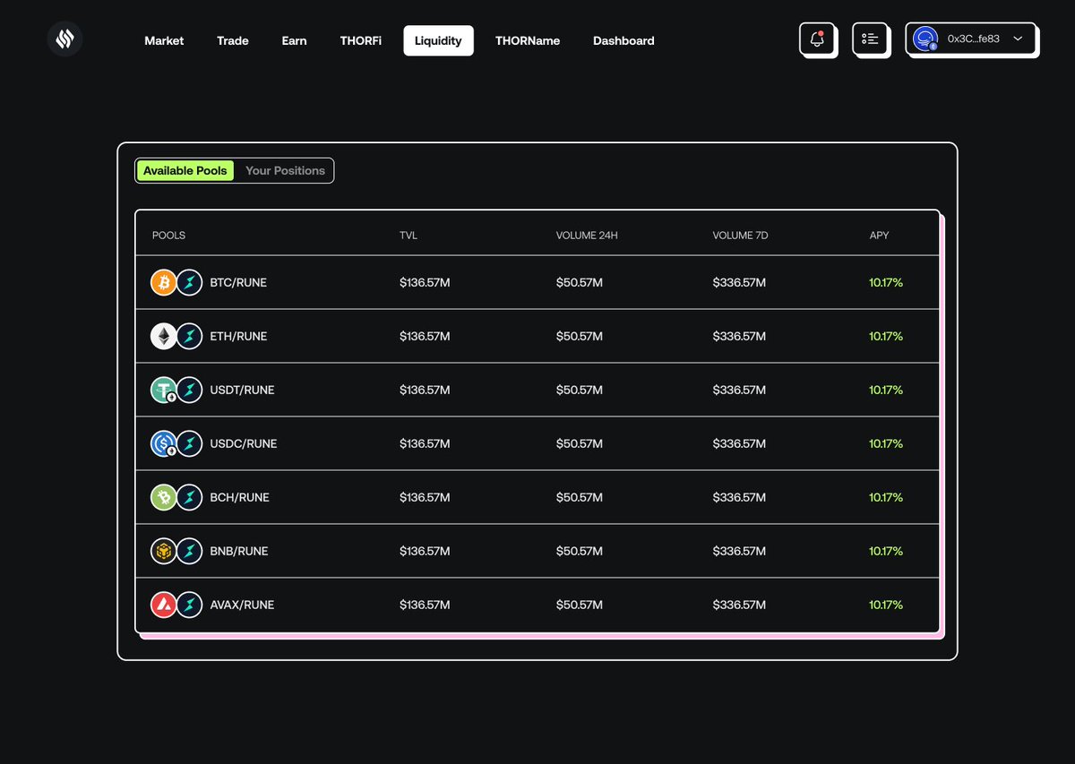Open the Market menu
The width and height of the screenshot is (1075, 764).
click(164, 40)
